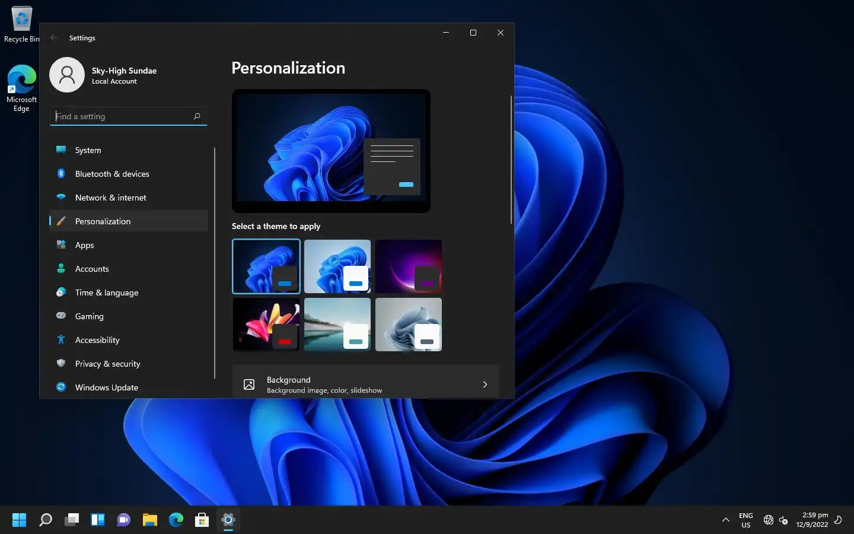Click the Network wifi icon in sidebar

(61, 197)
